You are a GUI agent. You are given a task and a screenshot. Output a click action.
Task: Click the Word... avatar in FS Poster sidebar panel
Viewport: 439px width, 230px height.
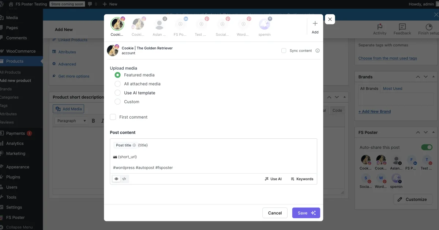click(x=381, y=178)
